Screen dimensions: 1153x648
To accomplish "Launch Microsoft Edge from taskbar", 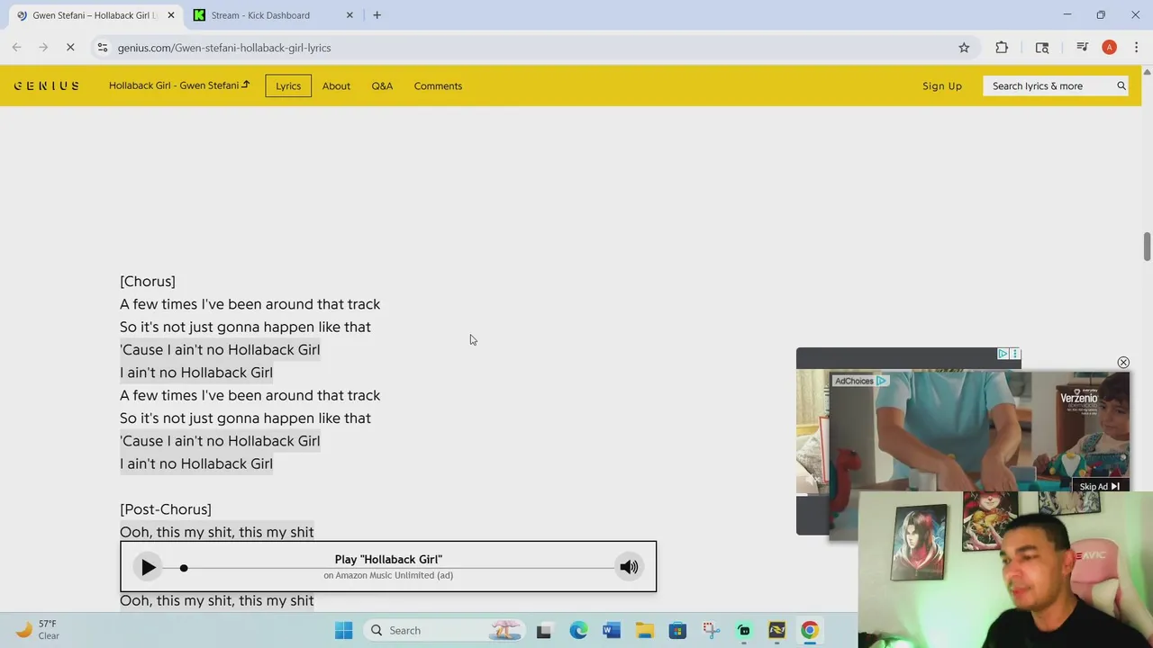I will 577,631.
